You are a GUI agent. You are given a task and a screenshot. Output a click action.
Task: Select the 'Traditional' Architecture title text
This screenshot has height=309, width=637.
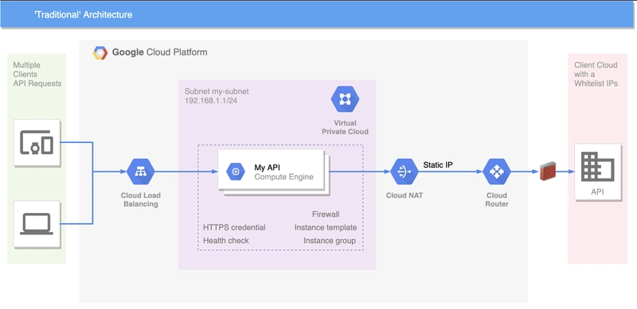(x=84, y=14)
